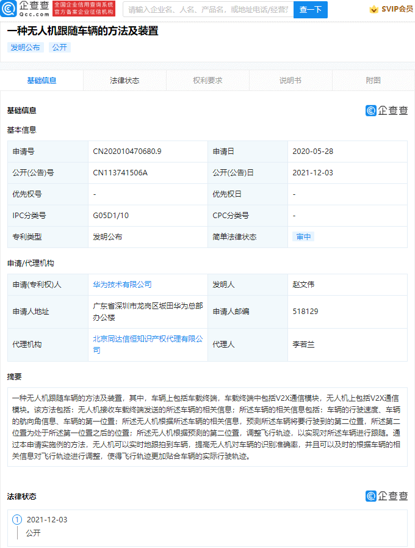Switch to the 法律状态 tab

pos(125,81)
